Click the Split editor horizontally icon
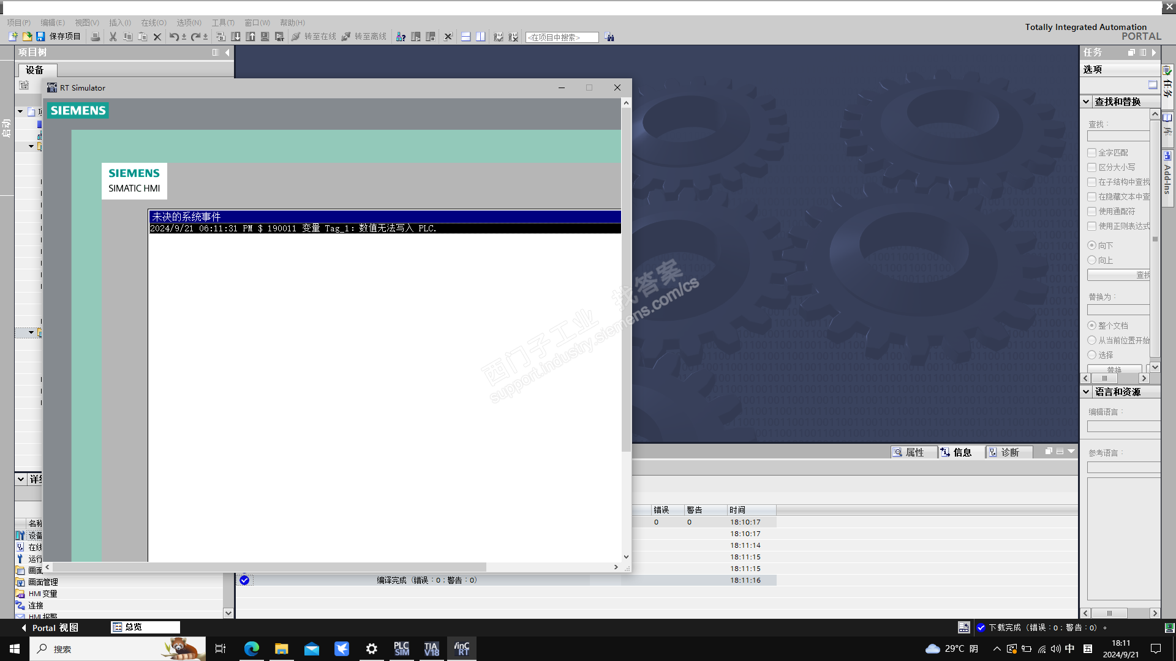 pyautogui.click(x=466, y=37)
